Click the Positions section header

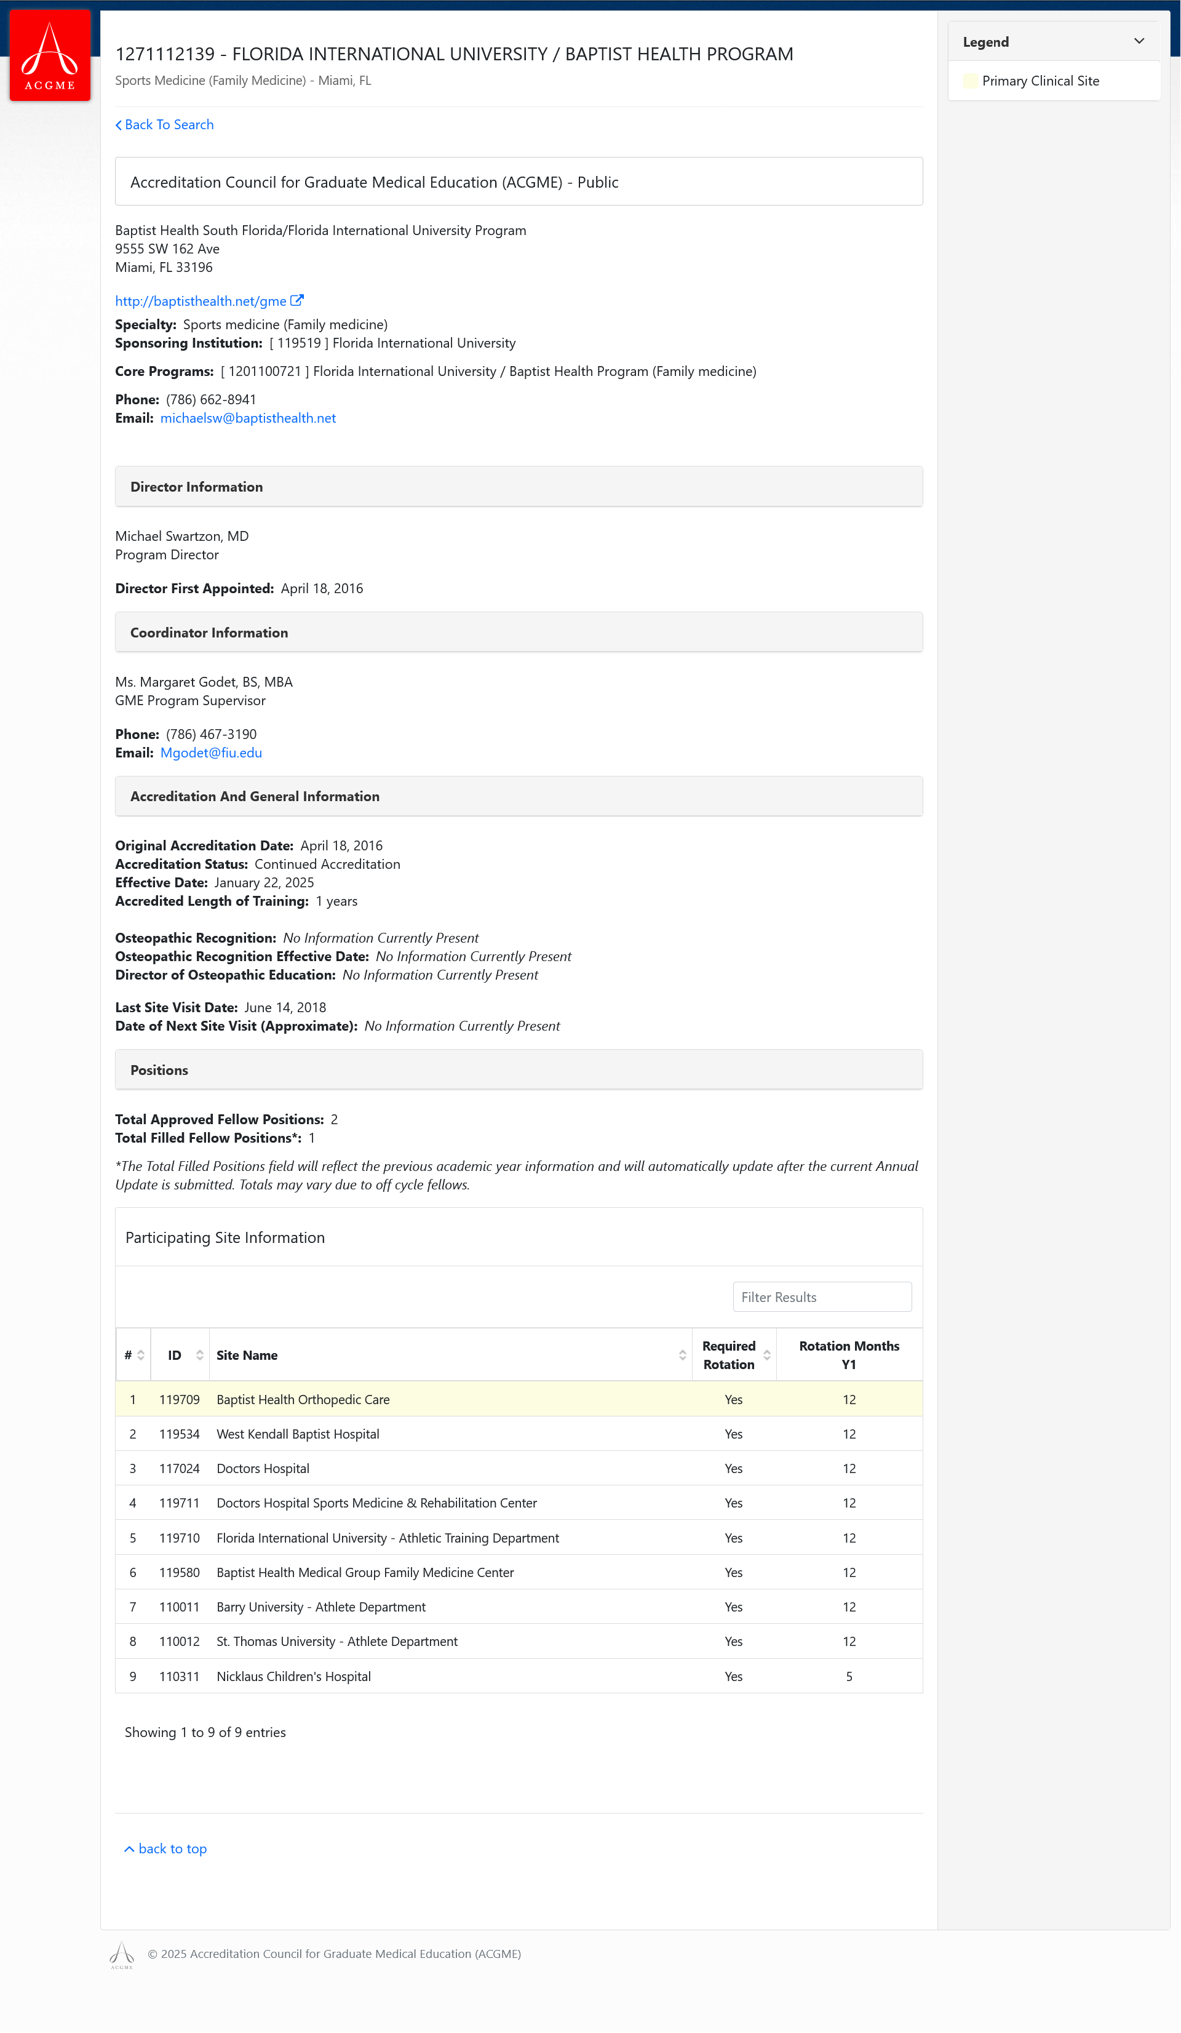click(519, 1070)
